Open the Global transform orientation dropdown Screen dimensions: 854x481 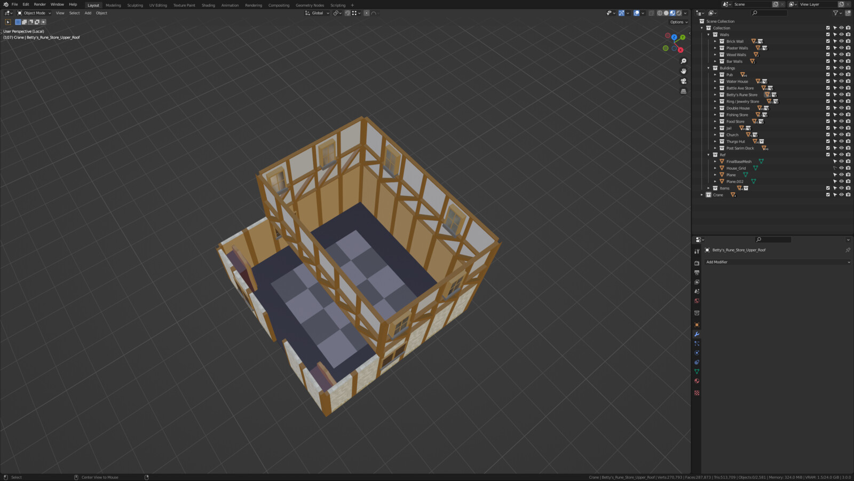click(317, 13)
